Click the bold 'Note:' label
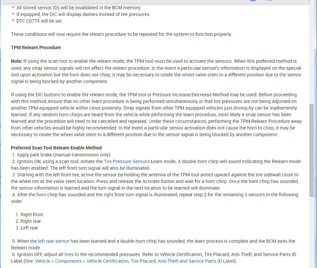Screen dimensions: 317x268 [17, 61]
